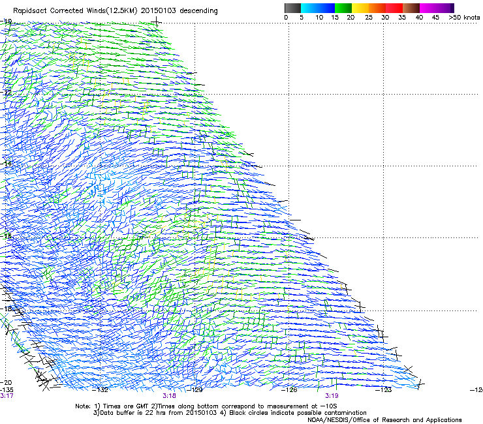Click the 'Rapidscat Corrected Winds(12.5KM)' title text

(75, 11)
